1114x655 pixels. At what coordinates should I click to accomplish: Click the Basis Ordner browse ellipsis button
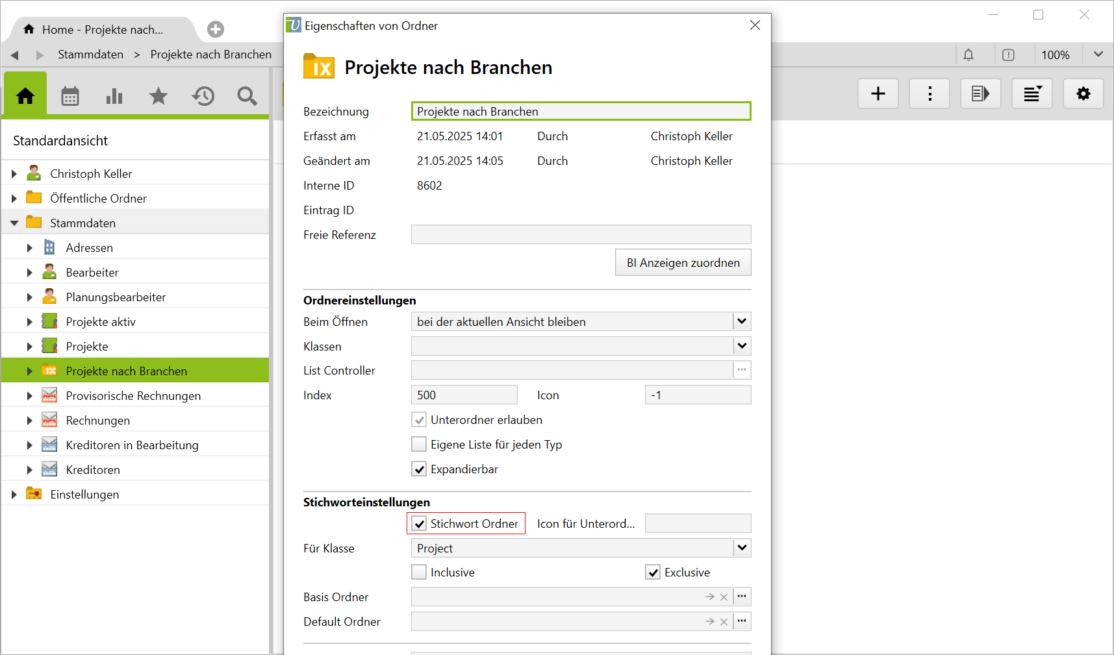point(742,597)
